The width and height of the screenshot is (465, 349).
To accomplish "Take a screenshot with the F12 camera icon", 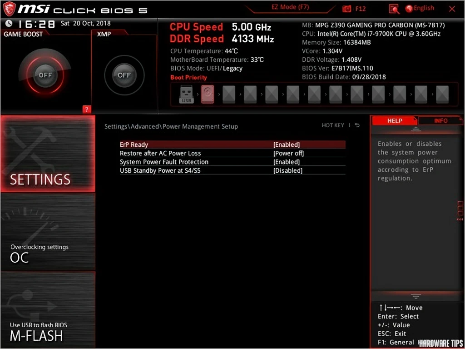I will 346,9.
